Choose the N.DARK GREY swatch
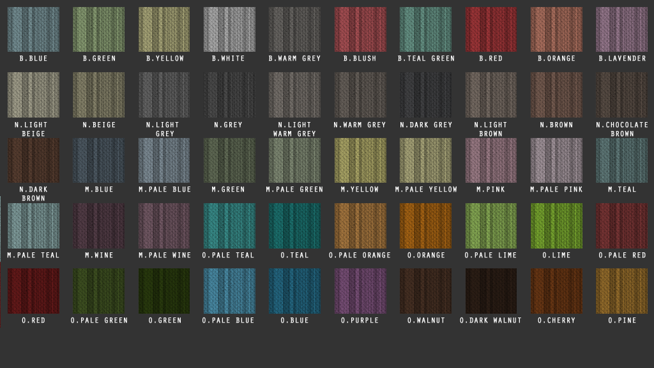 pyautogui.click(x=425, y=95)
